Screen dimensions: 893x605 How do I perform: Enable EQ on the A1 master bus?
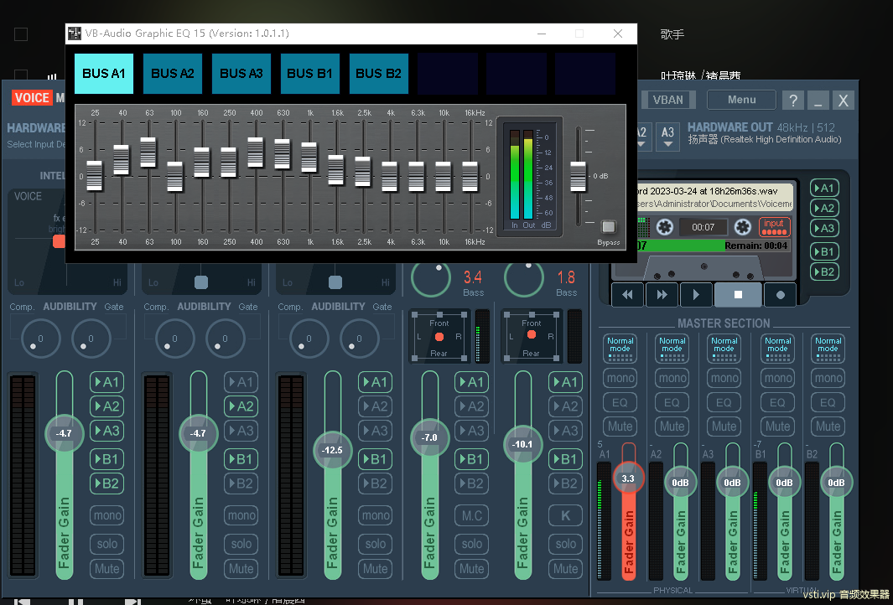coord(620,402)
